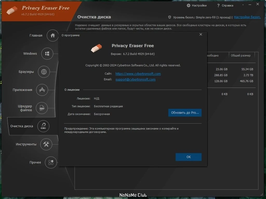The width and height of the screenshot is (266, 199).
Task: Select the 128.06 GB free space cell
Action: tap(221, 81)
